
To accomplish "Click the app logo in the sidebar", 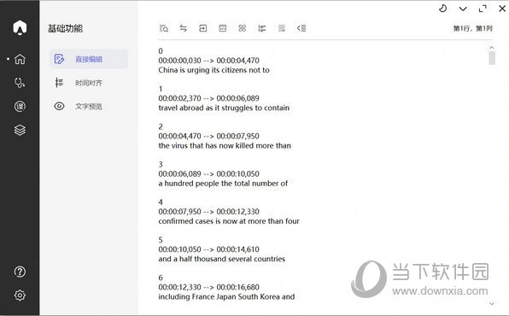I will 20,27.
